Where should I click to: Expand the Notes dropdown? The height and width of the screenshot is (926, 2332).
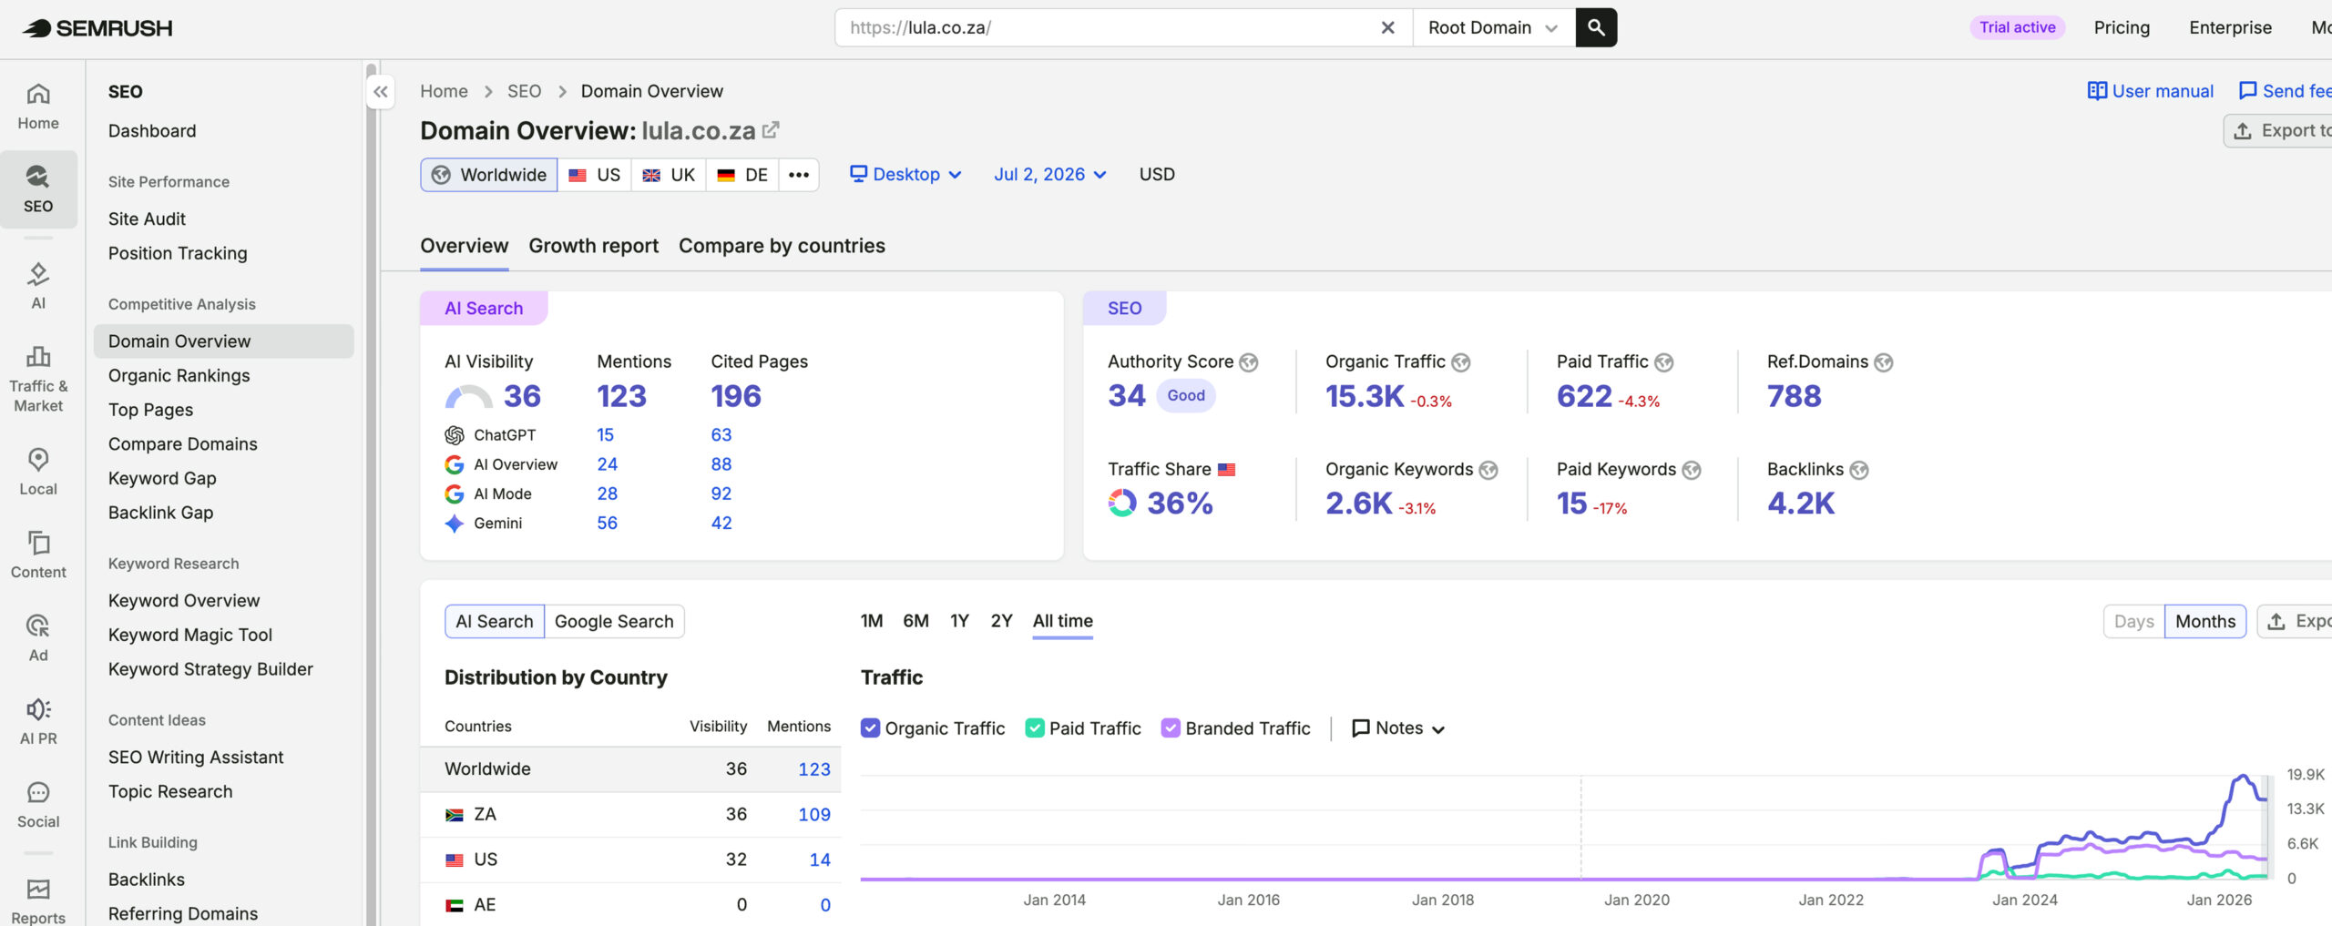coord(1399,728)
